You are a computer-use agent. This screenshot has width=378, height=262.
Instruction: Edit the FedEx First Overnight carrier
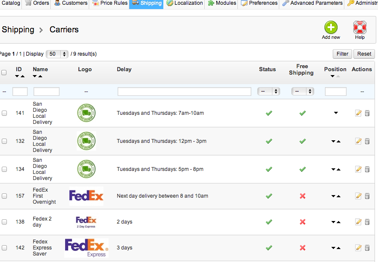[358, 196]
